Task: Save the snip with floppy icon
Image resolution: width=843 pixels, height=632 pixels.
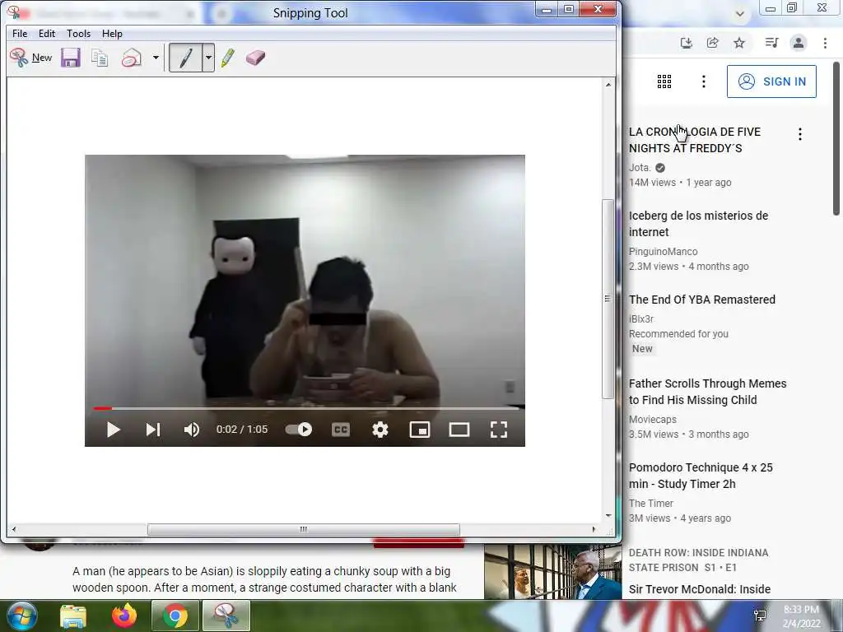Action: (71, 58)
